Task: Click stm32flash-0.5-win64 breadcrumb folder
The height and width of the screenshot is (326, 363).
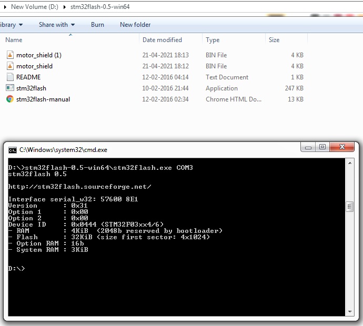Action: 100,7
